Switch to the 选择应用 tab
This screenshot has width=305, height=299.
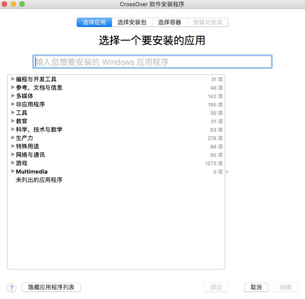pyautogui.click(x=94, y=22)
